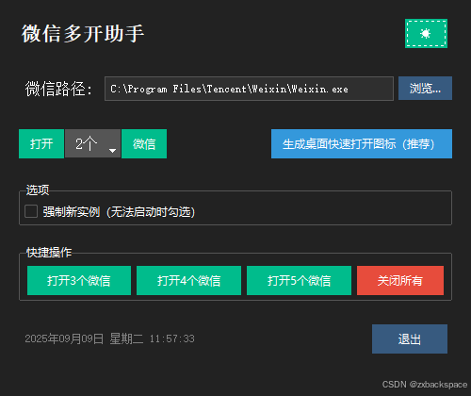Click the WeChat path input field
The height and width of the screenshot is (396, 471).
(x=249, y=89)
